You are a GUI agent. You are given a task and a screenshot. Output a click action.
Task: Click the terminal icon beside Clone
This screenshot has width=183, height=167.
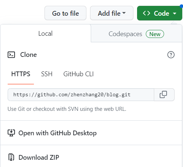(x=11, y=55)
